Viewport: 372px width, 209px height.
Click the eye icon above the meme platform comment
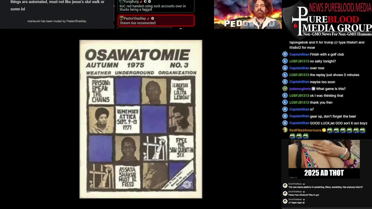point(304,184)
